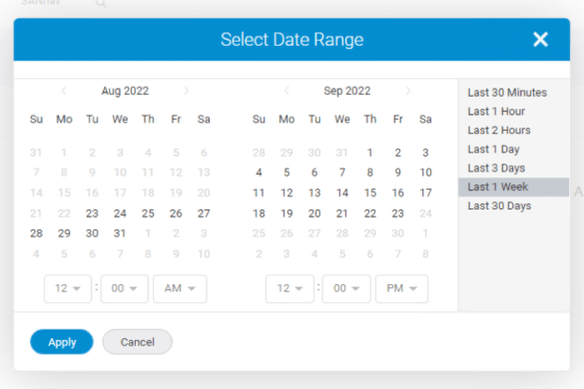The height and width of the screenshot is (389, 584).
Task: Select September 6 in the calendar
Action: coord(314,173)
